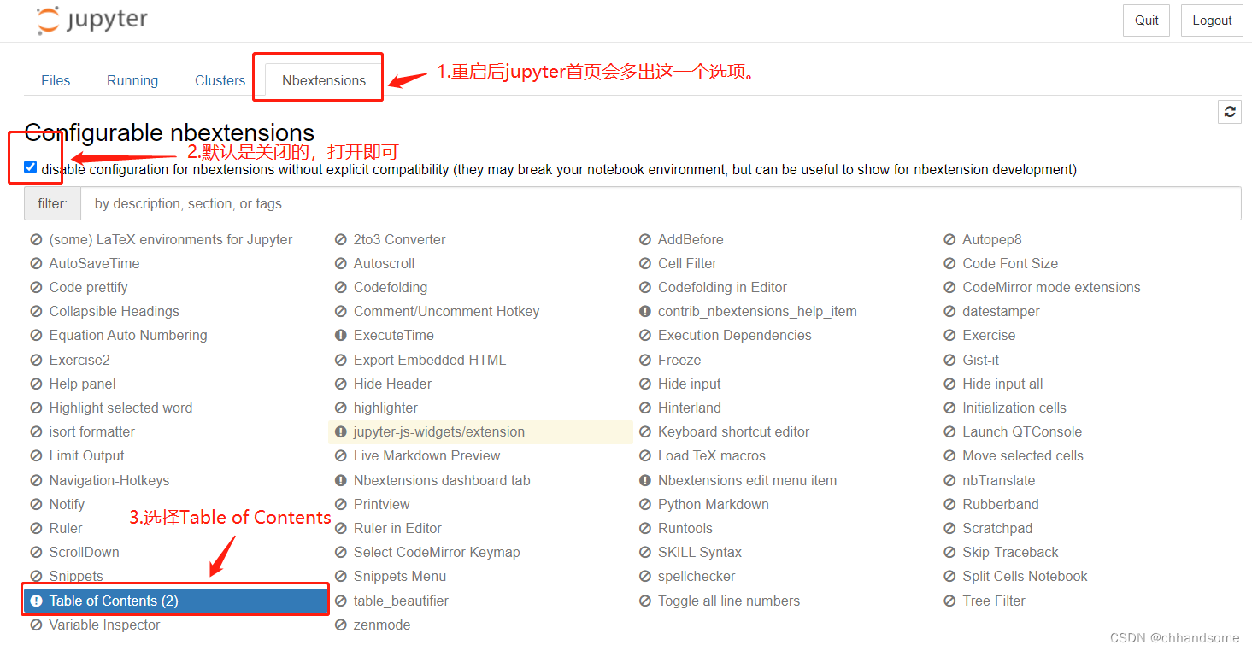
Task: Uncheck disable configuration compatibility checkbox
Action: tap(31, 167)
